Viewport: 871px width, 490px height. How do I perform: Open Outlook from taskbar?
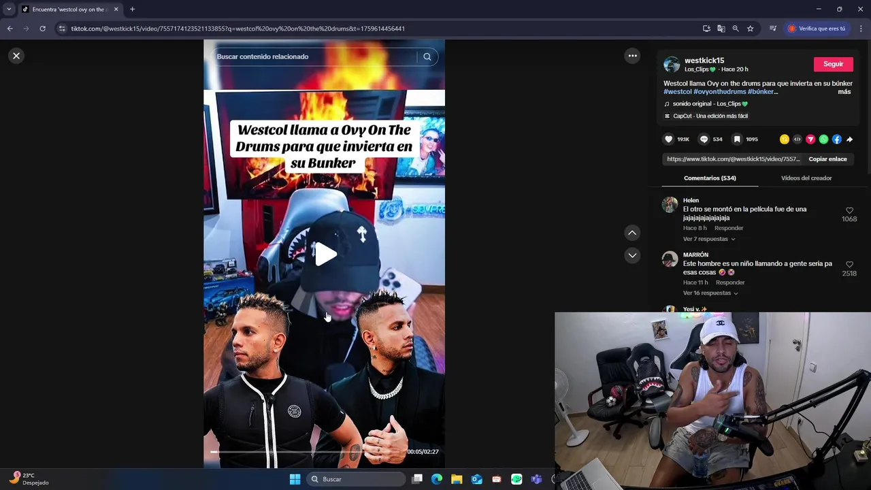[x=476, y=479]
